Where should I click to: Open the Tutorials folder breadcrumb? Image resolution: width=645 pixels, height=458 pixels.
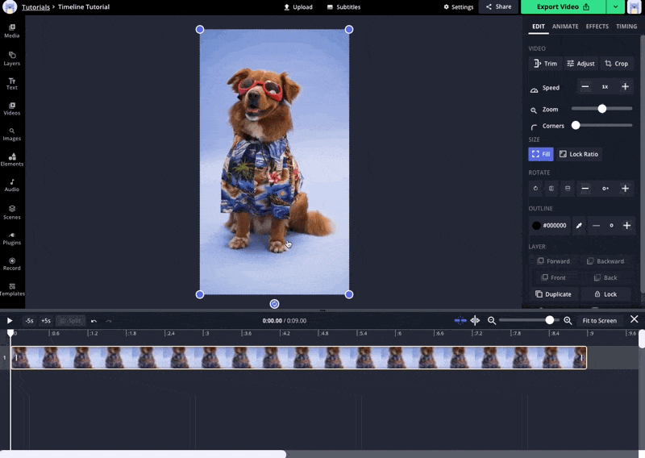pos(37,7)
